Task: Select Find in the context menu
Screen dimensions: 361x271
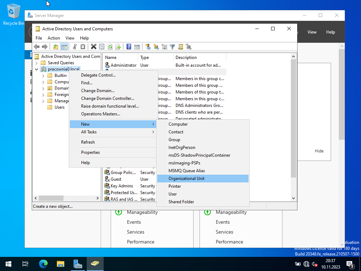Action: [113, 83]
